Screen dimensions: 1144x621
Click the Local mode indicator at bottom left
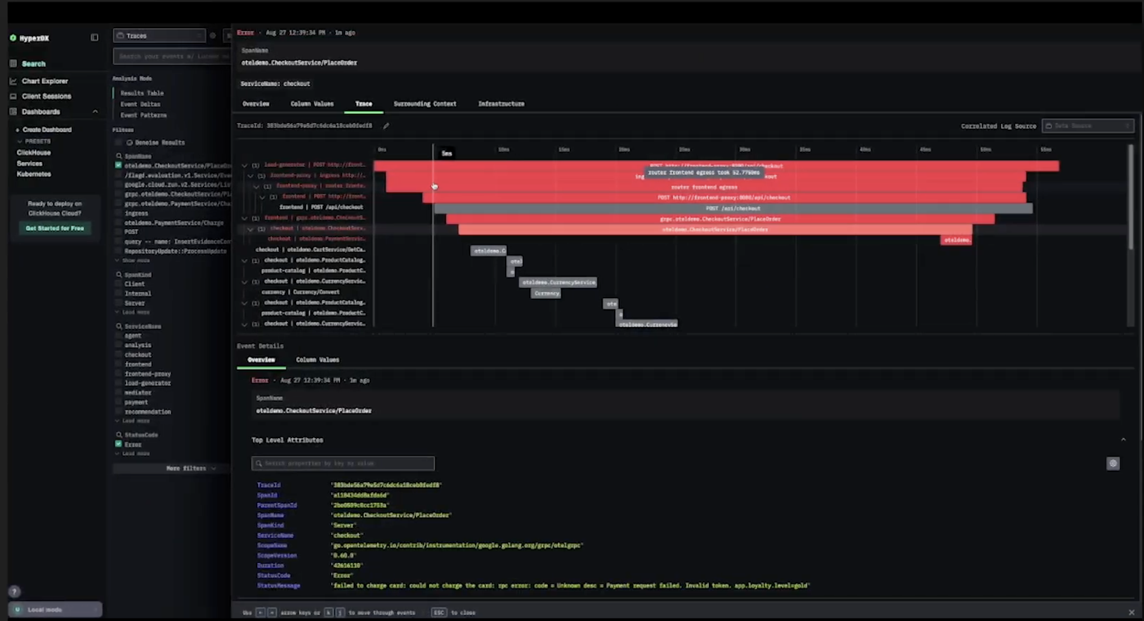(x=55, y=609)
